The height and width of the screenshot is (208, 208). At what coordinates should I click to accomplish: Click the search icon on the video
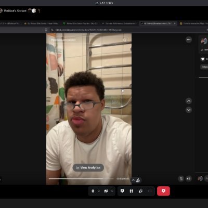(x=125, y=40)
